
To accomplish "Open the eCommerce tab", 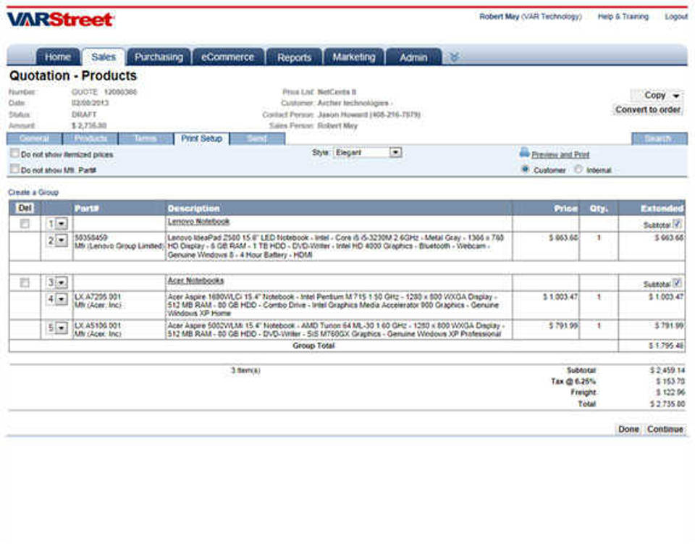I will [228, 57].
